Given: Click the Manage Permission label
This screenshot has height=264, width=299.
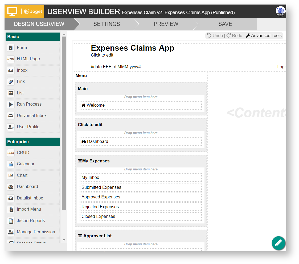Looking at the screenshot, I should point(36,232).
